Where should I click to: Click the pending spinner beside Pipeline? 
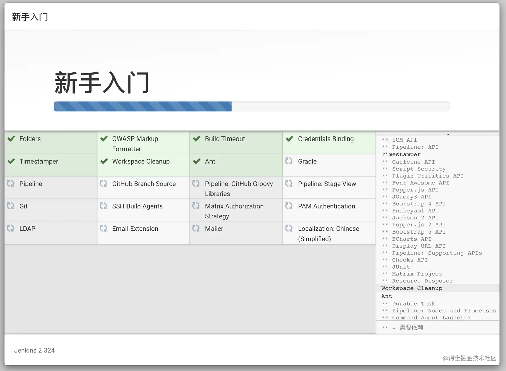click(11, 183)
